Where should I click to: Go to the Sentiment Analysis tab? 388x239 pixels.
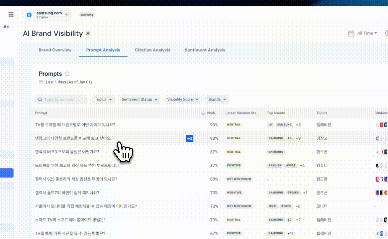point(205,50)
